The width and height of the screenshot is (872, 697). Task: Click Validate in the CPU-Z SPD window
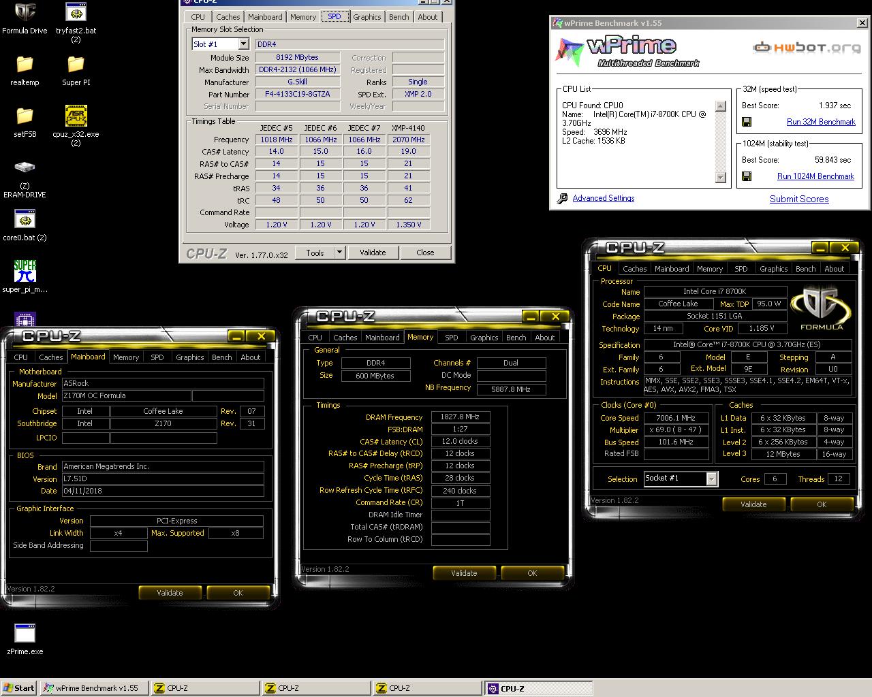point(373,253)
